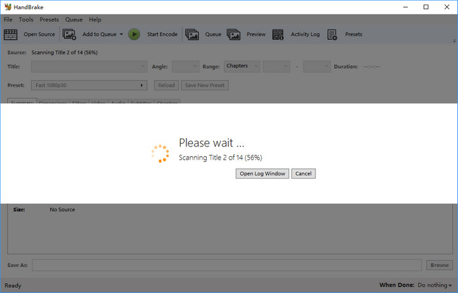This screenshot has width=458, height=293.
Task: Click the Ready status bar text
Action: (13, 285)
